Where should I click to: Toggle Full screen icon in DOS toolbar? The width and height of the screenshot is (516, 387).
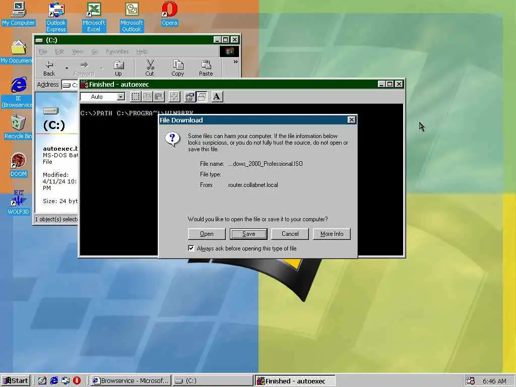[174, 97]
